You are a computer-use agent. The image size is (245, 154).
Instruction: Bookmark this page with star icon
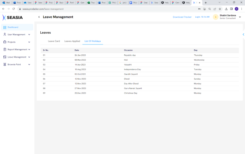pos(220,9)
